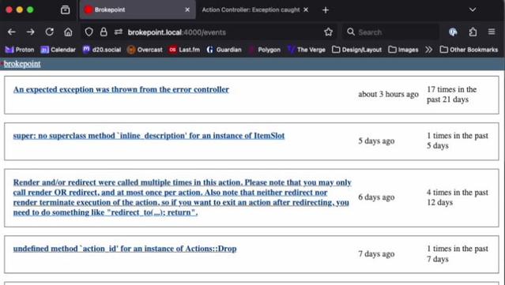Close the Brokepoint tab
This screenshot has height=285, width=505.
(187, 9)
